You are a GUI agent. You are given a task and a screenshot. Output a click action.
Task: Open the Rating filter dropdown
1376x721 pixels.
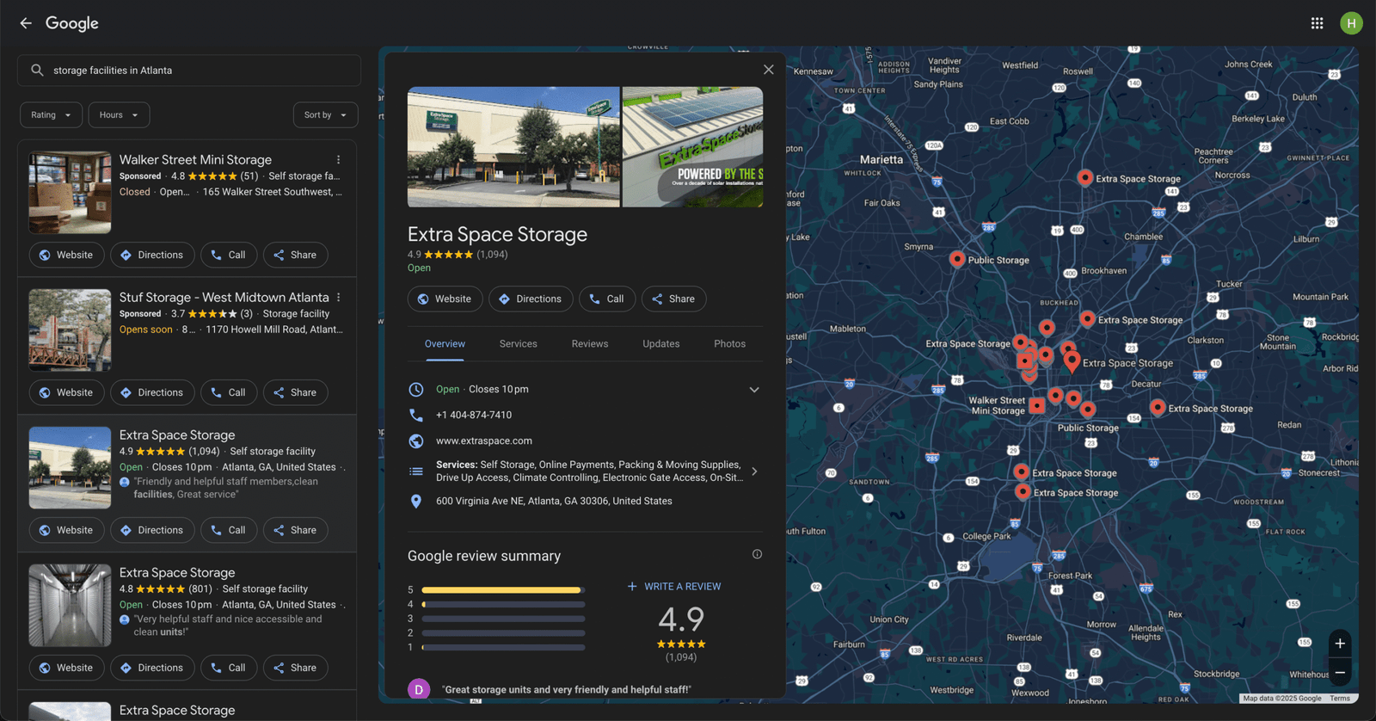tap(51, 115)
